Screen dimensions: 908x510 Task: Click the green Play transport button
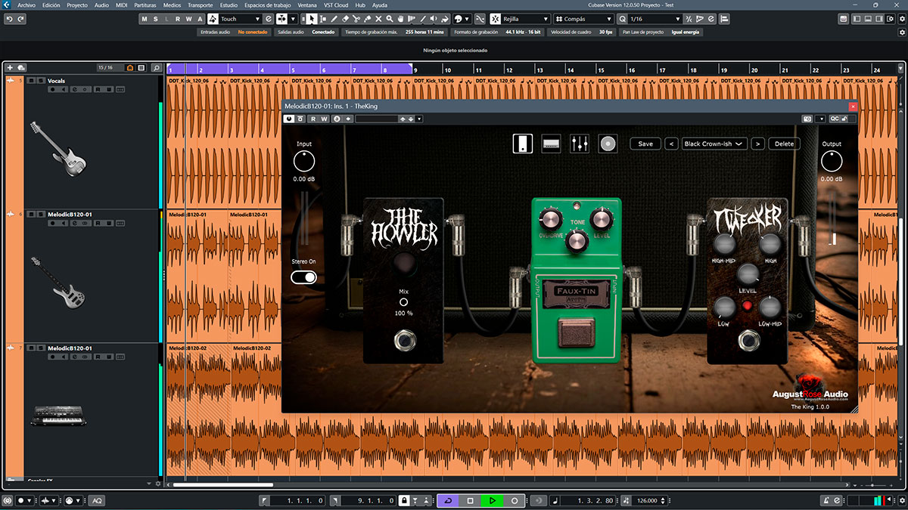click(492, 500)
